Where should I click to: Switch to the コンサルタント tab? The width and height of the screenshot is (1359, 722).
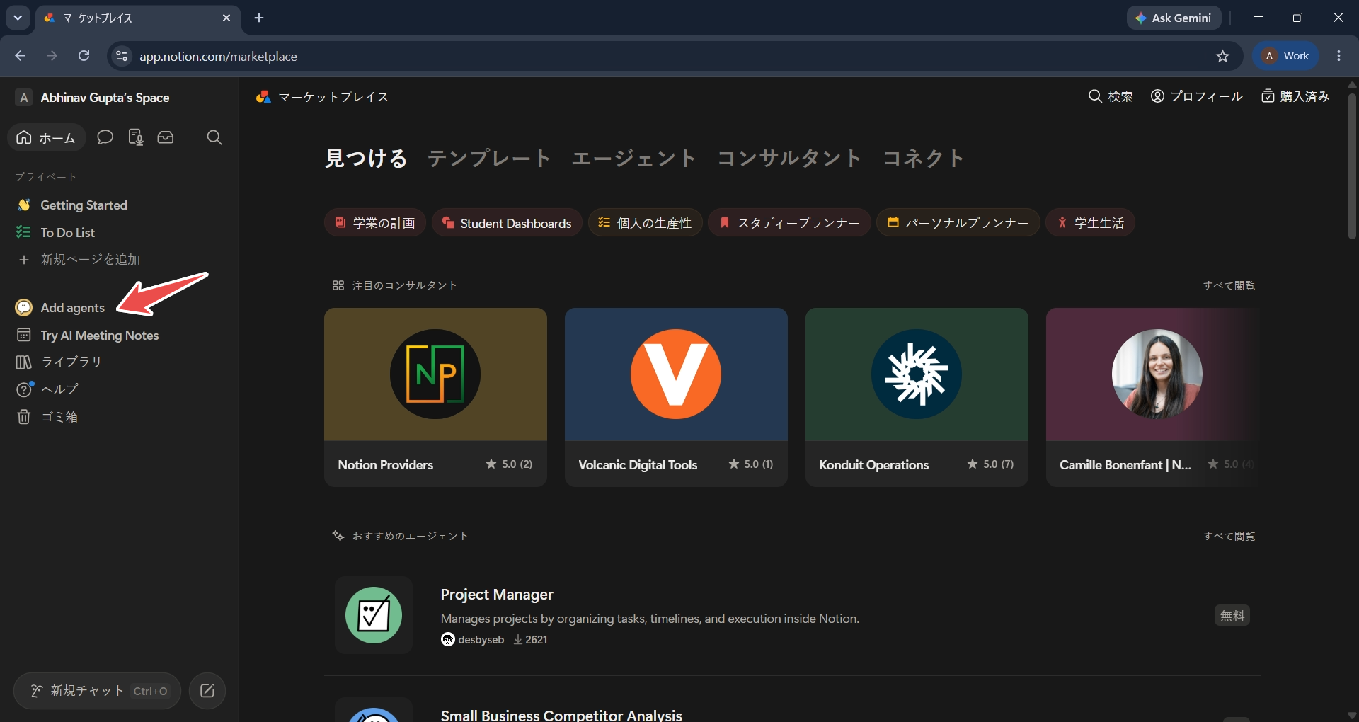pyautogui.click(x=789, y=158)
